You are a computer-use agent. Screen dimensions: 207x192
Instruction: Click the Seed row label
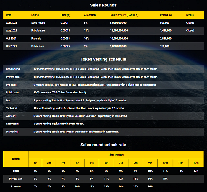coord(16,171)
